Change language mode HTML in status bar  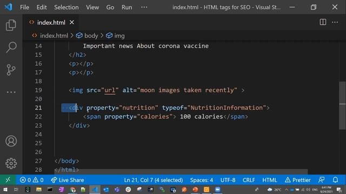click(x=269, y=180)
